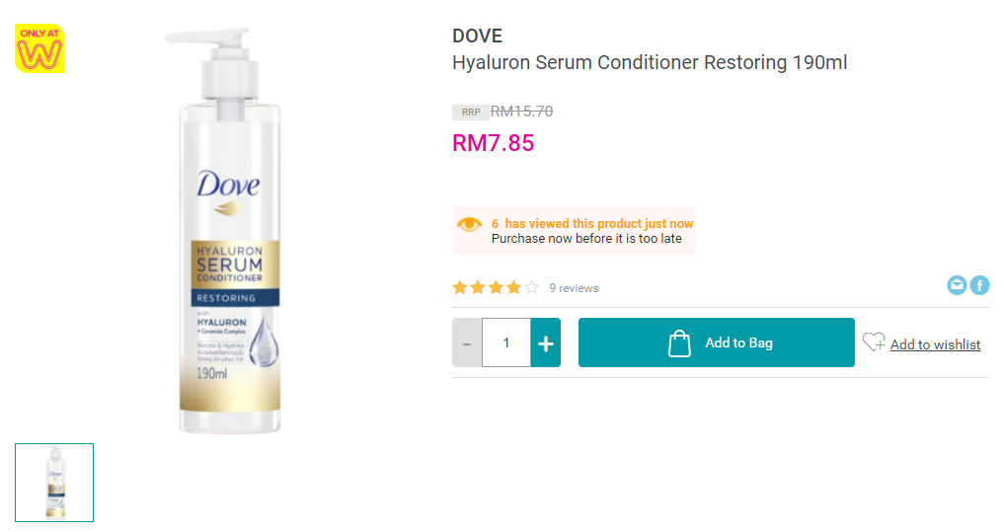
Task: Select the product thumbnail image
Action: click(x=54, y=483)
